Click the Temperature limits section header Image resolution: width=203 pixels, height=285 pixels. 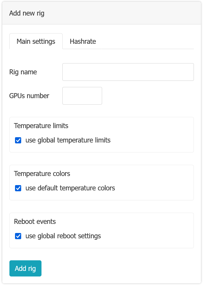tap(41, 126)
